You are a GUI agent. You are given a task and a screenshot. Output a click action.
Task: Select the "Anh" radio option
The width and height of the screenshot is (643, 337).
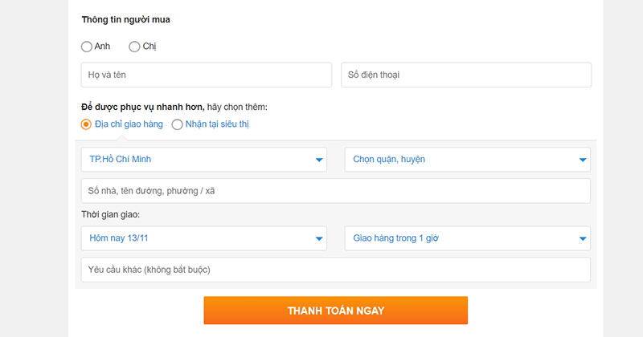87,47
